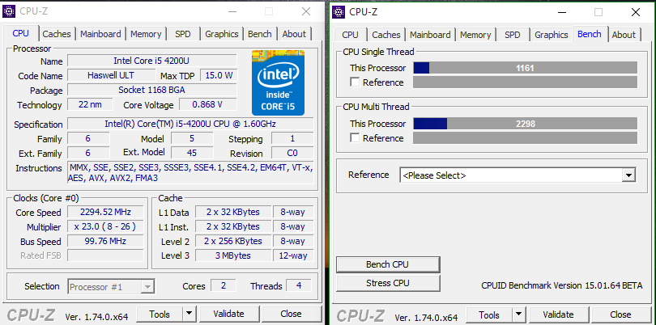
Task: Click the Core Speed value field
Action: click(105, 213)
